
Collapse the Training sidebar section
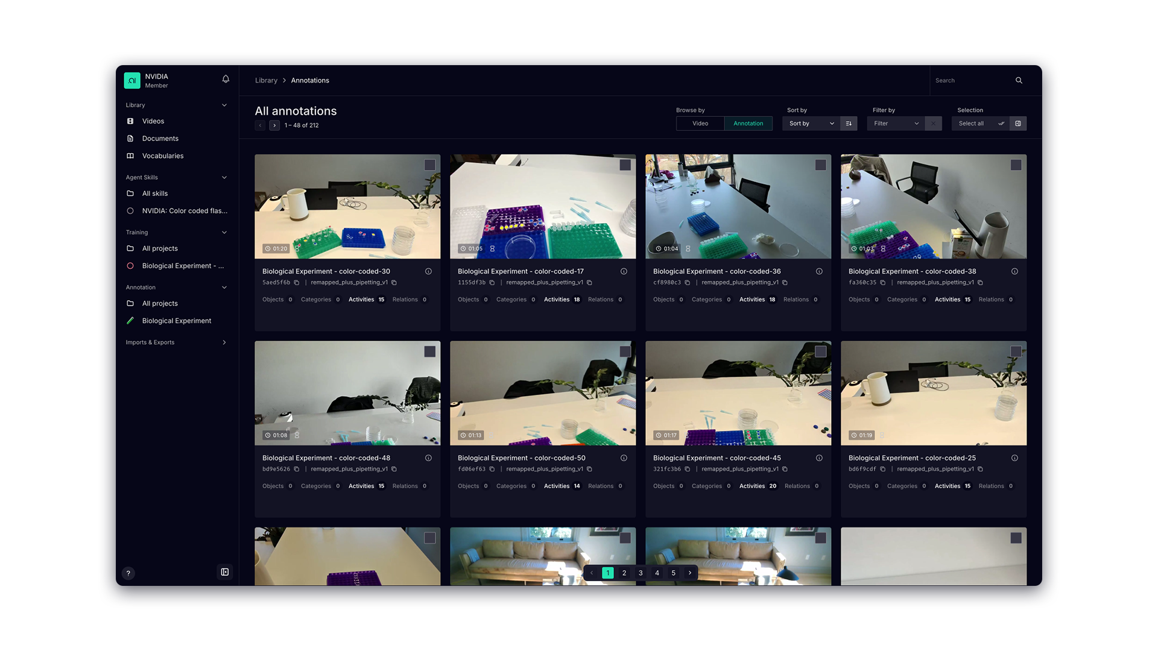[224, 232]
